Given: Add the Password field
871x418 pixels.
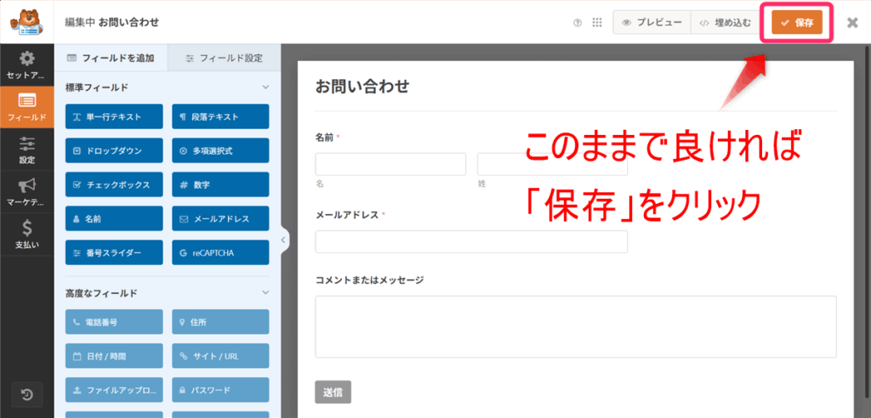Looking at the screenshot, I should point(220,390).
